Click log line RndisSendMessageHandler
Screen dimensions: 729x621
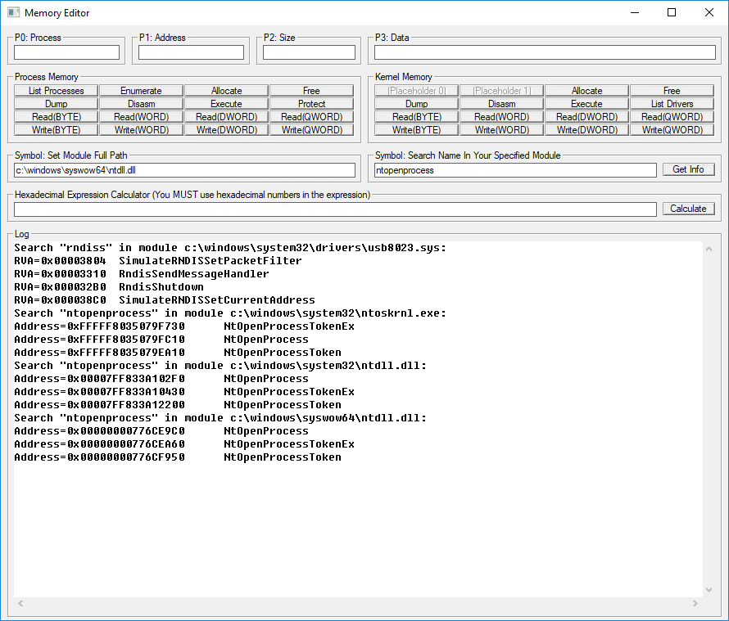point(142,274)
